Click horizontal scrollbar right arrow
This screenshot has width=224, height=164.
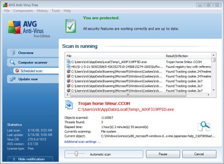coord(208,95)
